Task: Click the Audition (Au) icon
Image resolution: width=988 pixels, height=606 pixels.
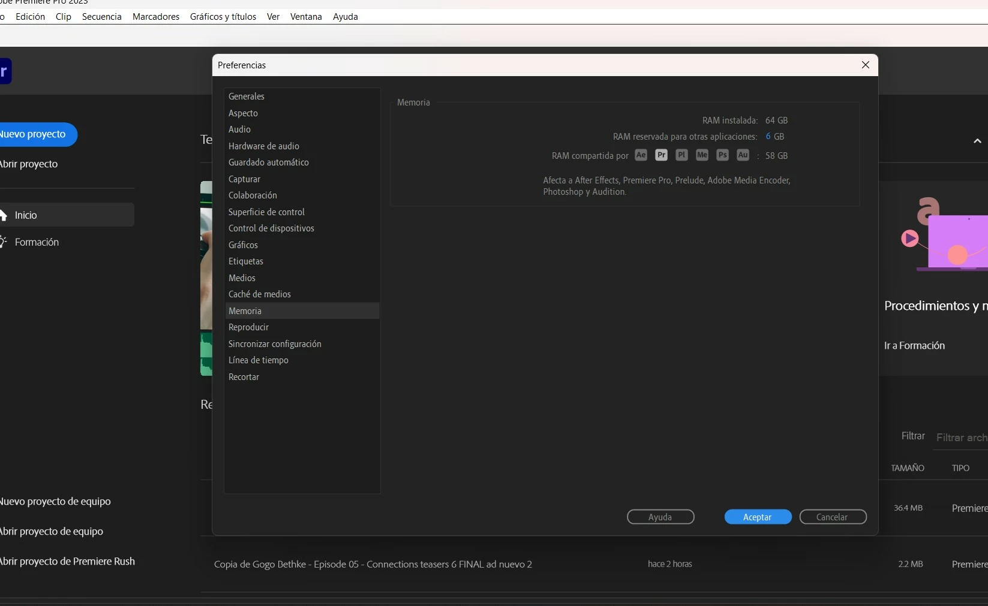Action: pos(743,155)
